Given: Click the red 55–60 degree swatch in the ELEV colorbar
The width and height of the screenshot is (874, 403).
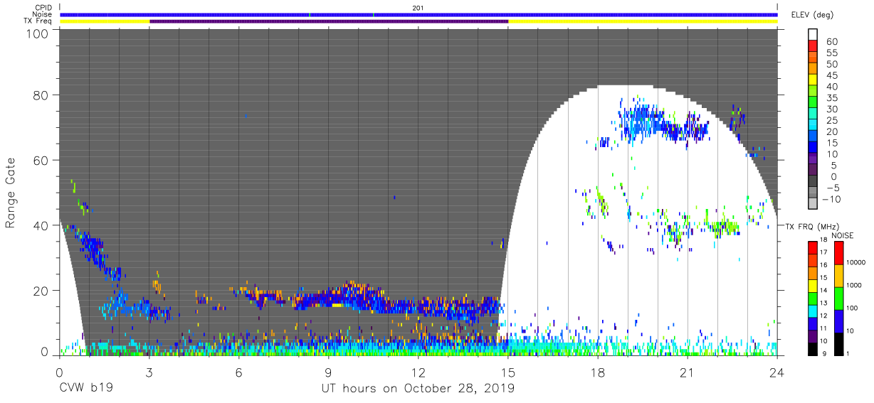Looking at the screenshot, I should tap(814, 47).
